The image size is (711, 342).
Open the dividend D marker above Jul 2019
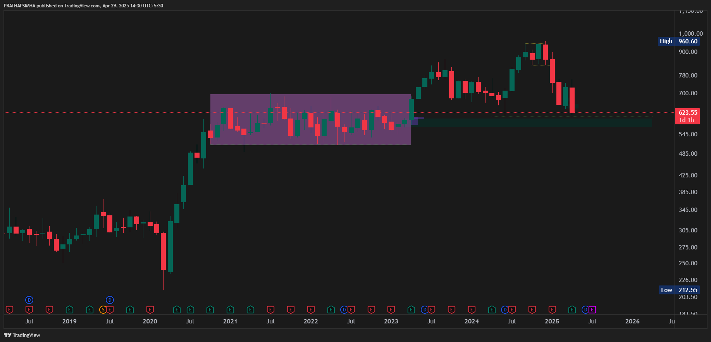tap(110, 300)
